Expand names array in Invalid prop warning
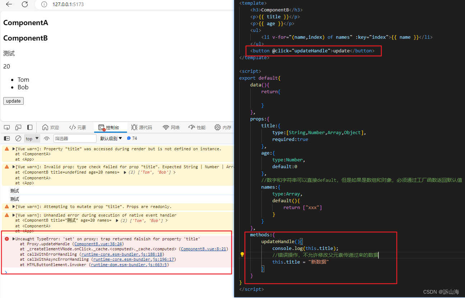Viewport: 465px width, 298px height. point(125,172)
